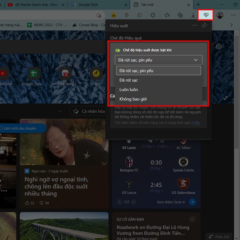Click Phản hồi feedback button
The width and height of the screenshot is (240, 240).
point(219,237)
